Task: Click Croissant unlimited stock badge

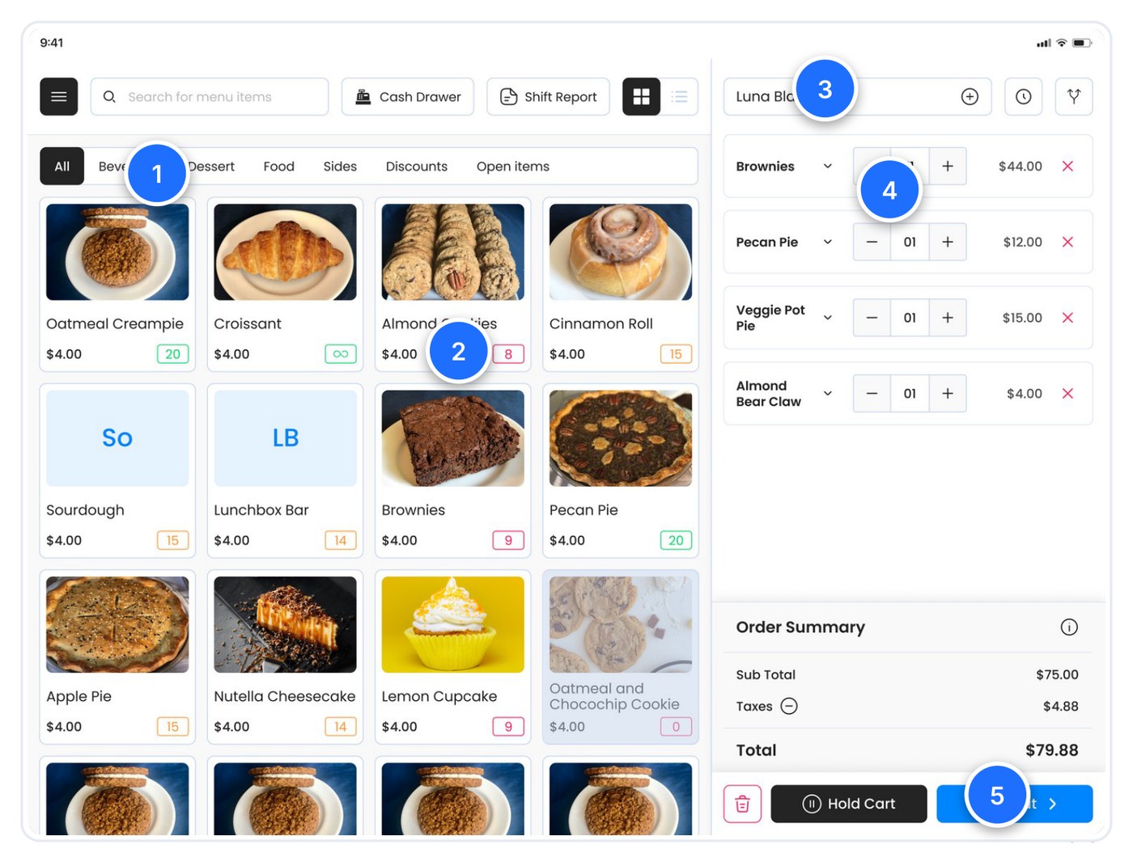Action: [x=341, y=354]
